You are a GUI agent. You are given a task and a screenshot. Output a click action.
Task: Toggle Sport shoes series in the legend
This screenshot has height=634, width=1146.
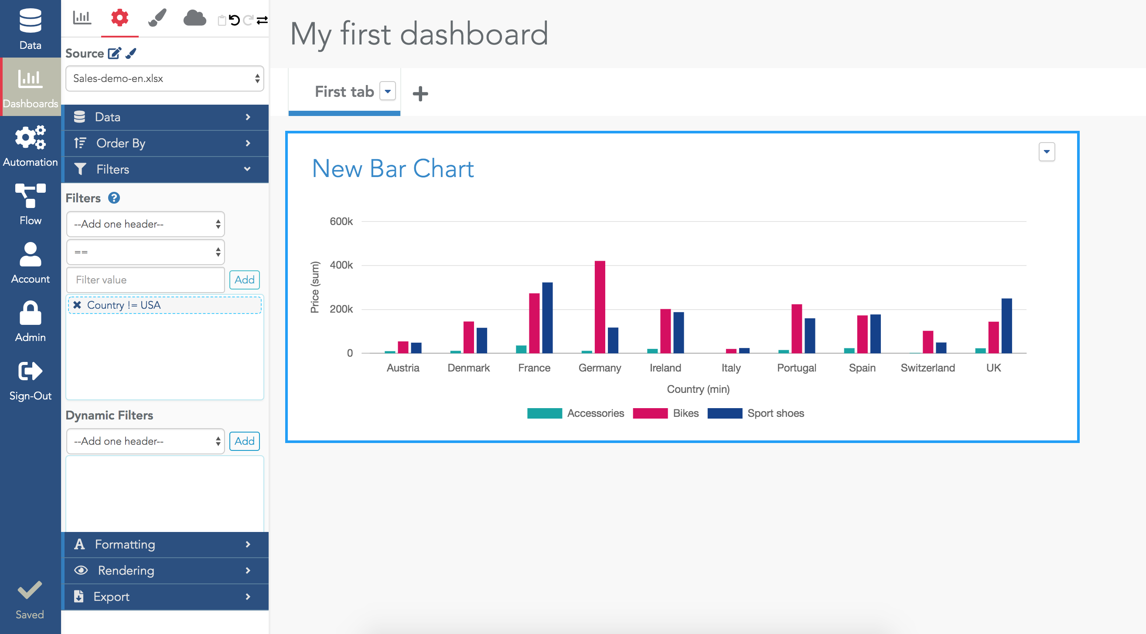point(756,413)
